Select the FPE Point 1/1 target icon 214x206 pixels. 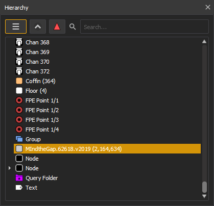19,100
